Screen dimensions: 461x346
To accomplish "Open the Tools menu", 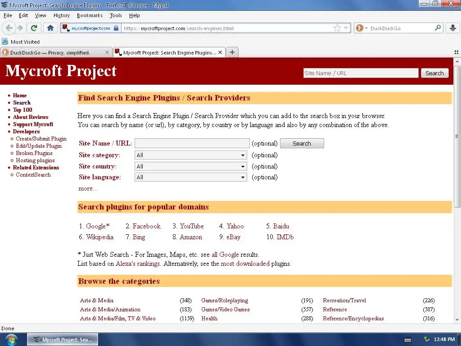I will point(116,15).
